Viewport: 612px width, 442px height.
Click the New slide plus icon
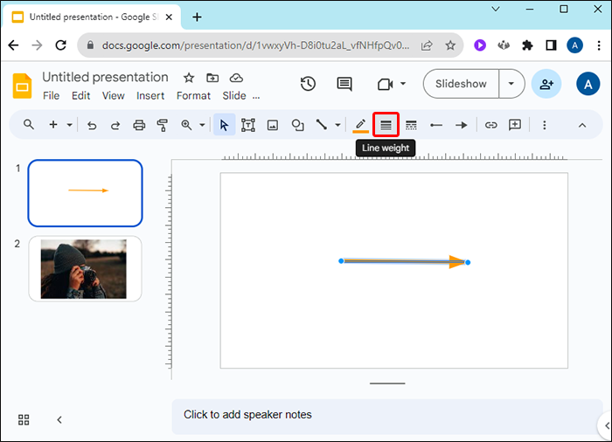pyautogui.click(x=53, y=125)
